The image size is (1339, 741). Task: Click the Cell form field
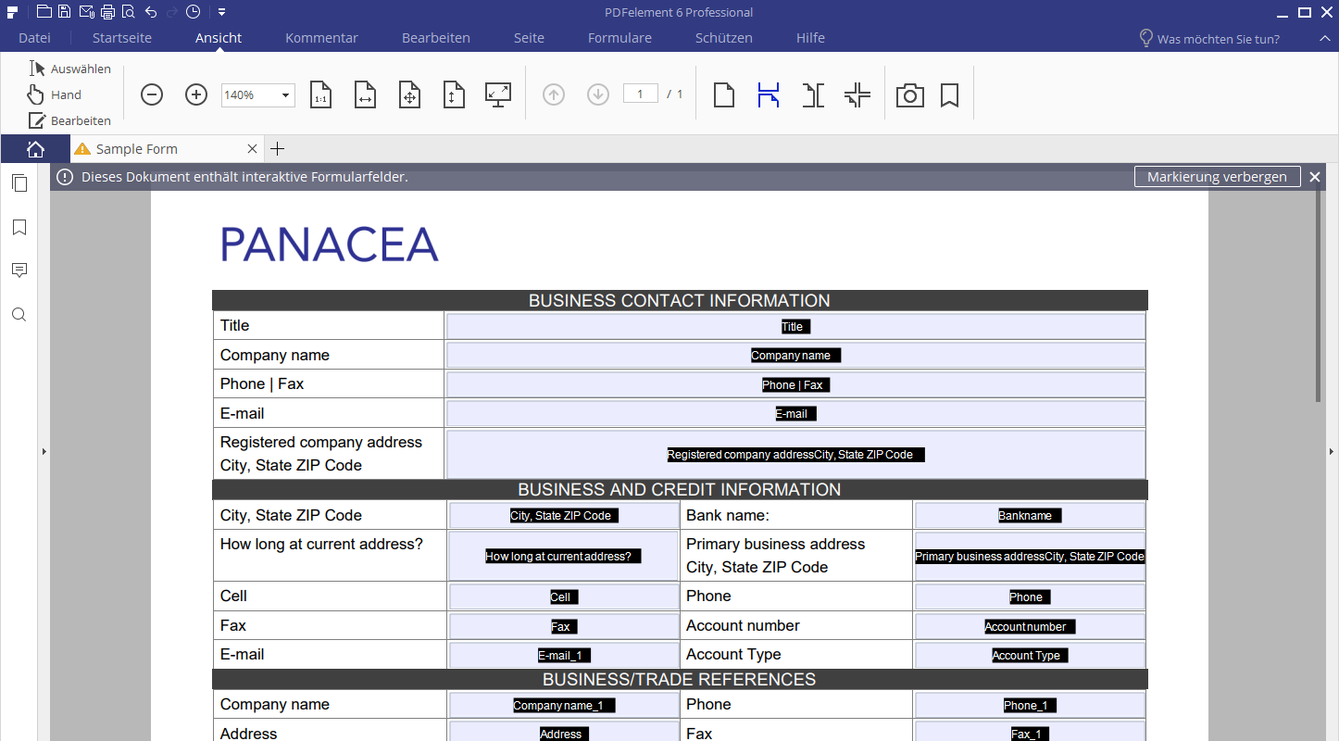564,597
